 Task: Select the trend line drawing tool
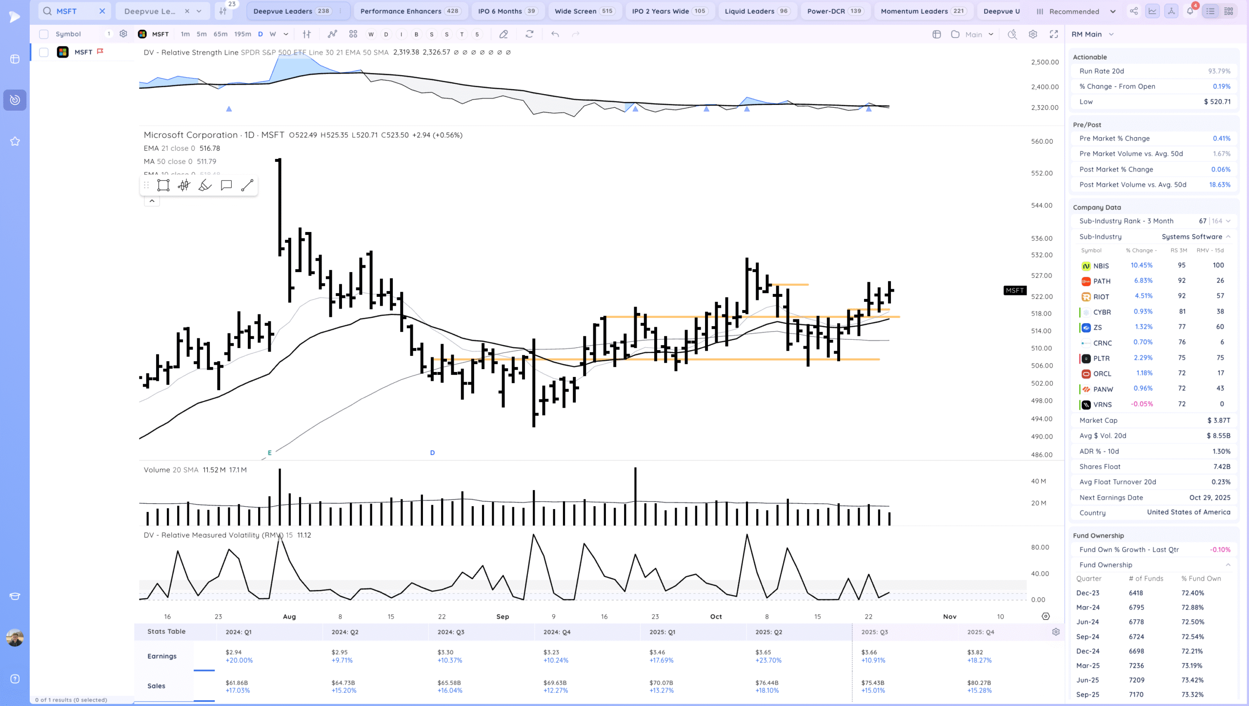tap(247, 185)
